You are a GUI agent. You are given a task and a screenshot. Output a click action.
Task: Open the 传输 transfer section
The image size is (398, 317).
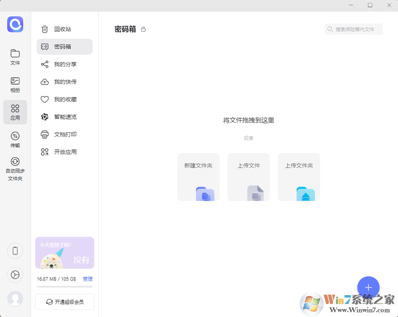pyautogui.click(x=15, y=140)
